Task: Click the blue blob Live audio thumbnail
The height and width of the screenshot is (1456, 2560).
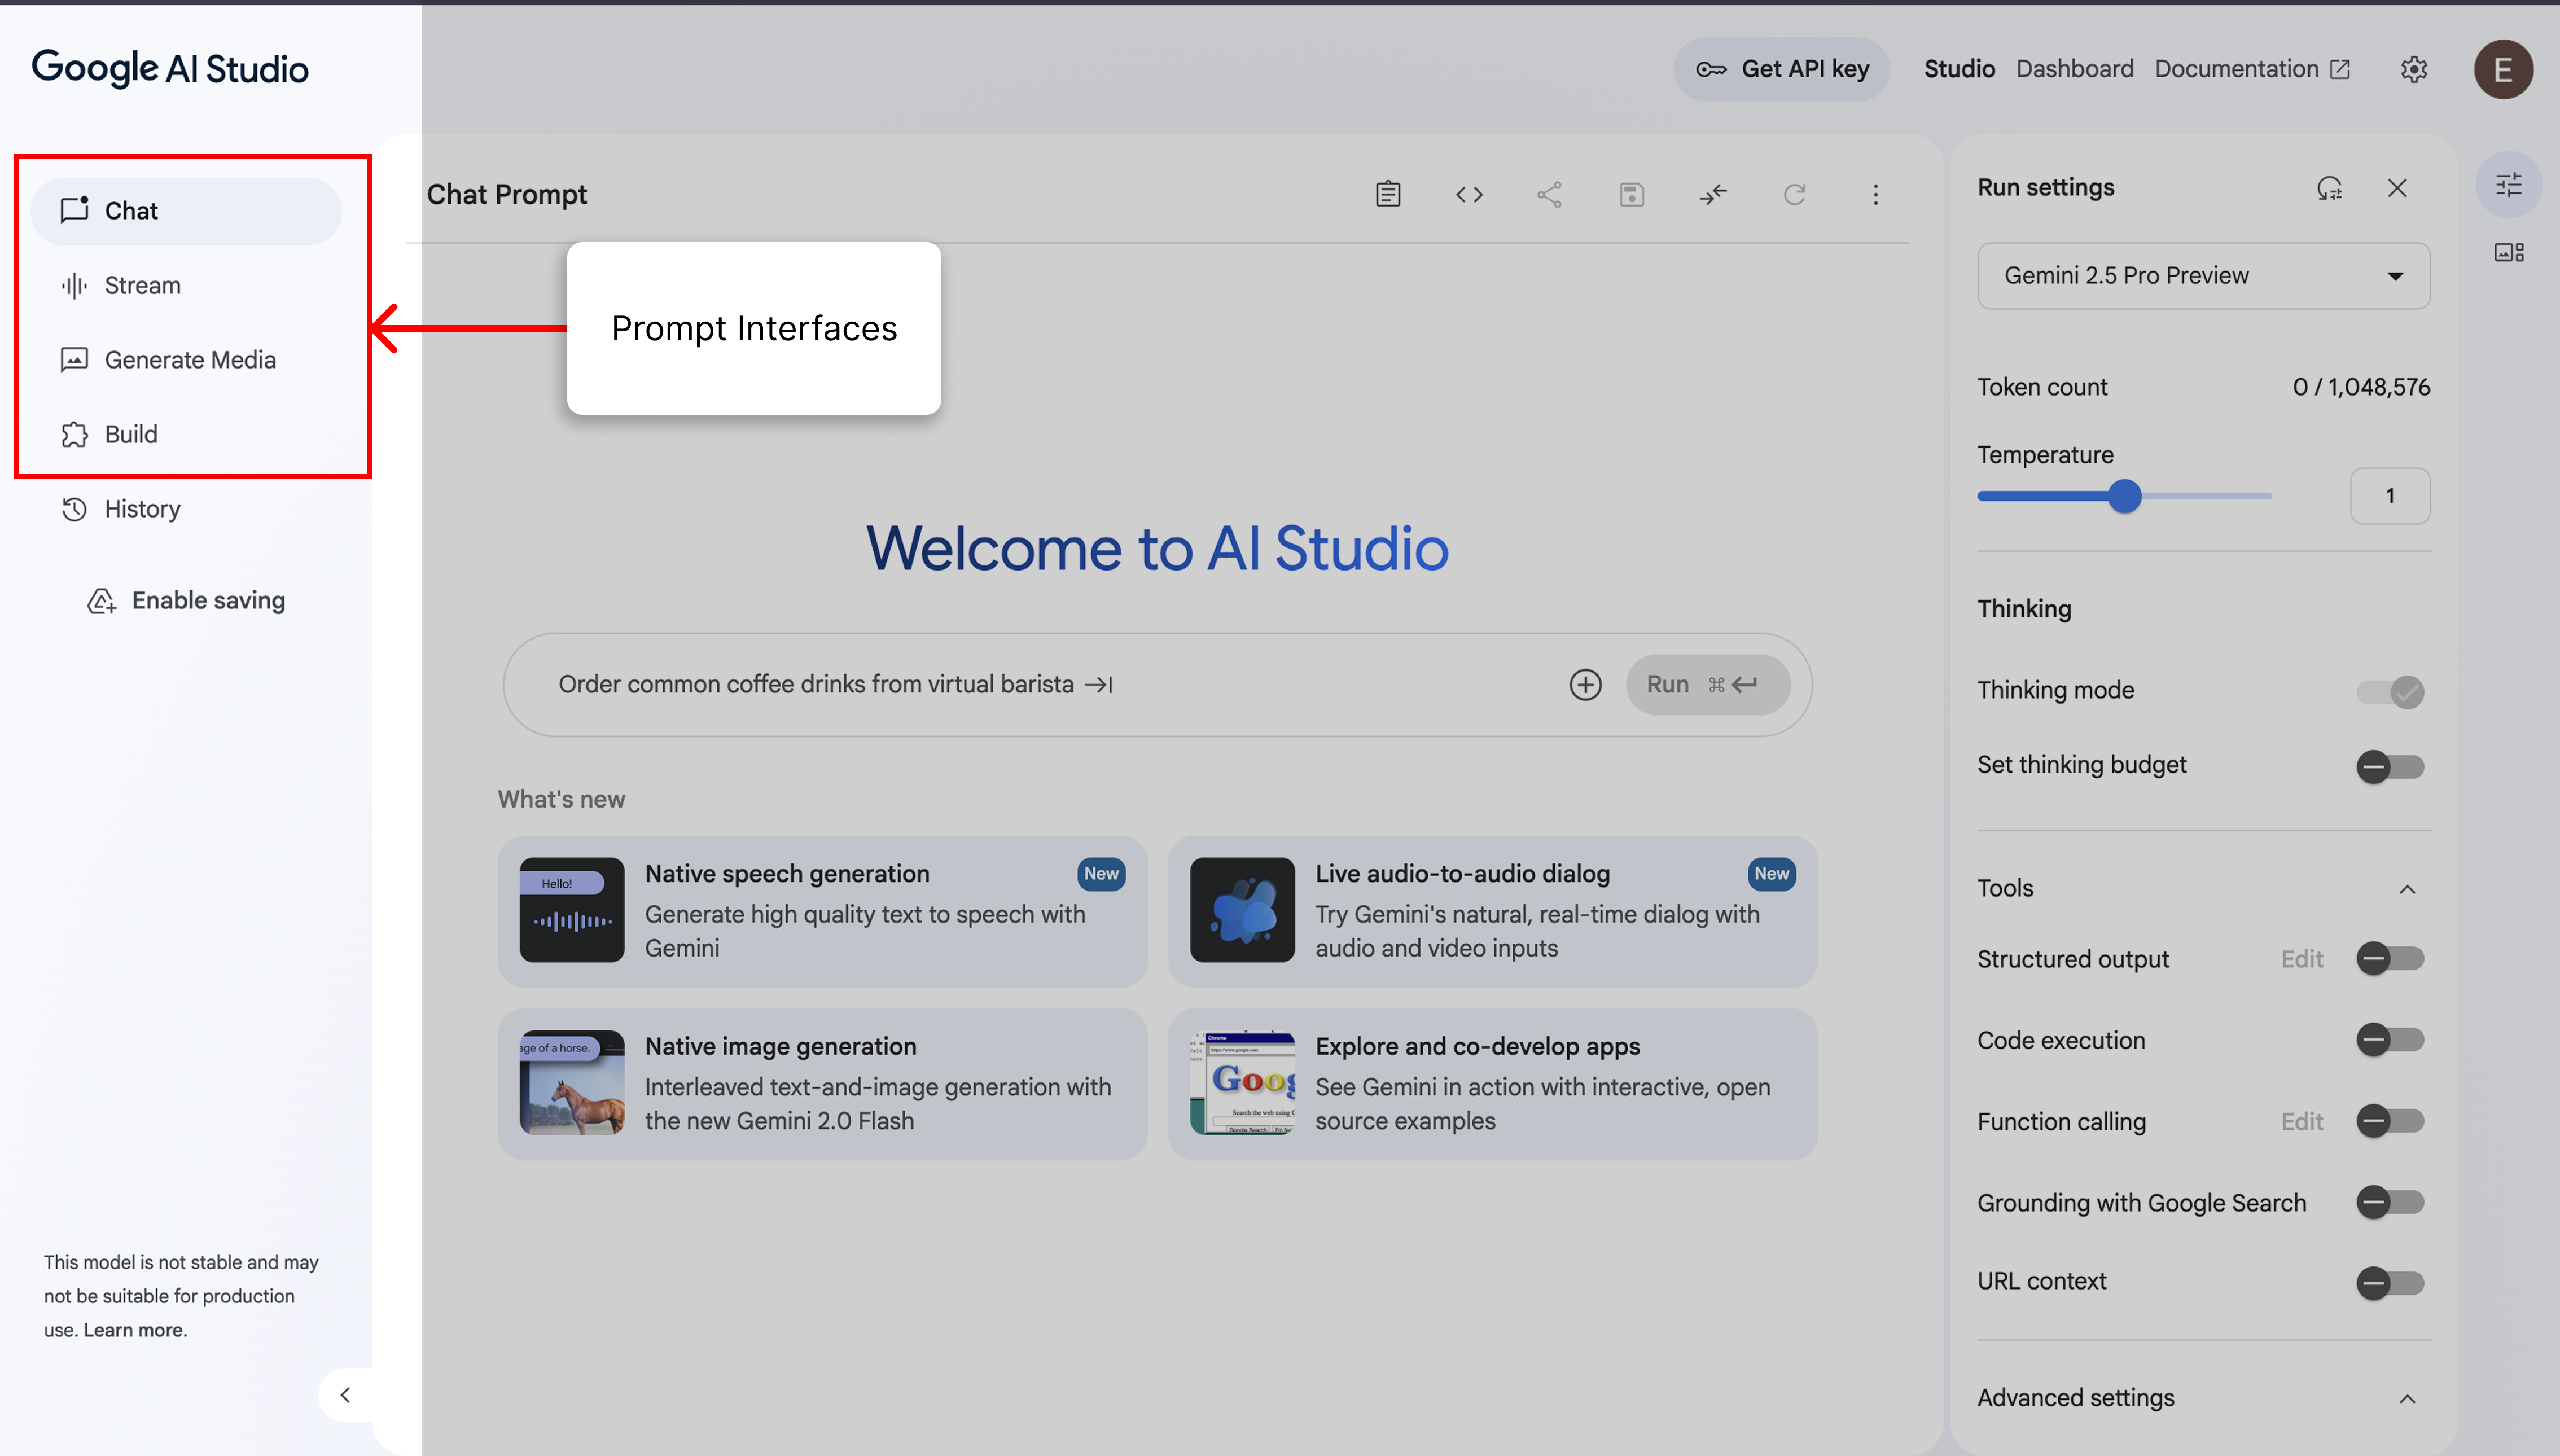Action: click(x=1242, y=910)
